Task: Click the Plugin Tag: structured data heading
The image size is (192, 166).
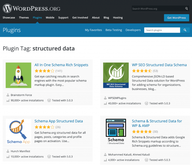Action: point(39,49)
